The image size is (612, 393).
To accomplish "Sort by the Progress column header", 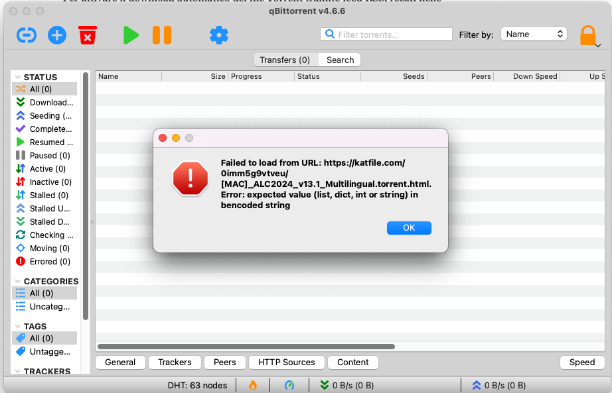I will pos(261,76).
